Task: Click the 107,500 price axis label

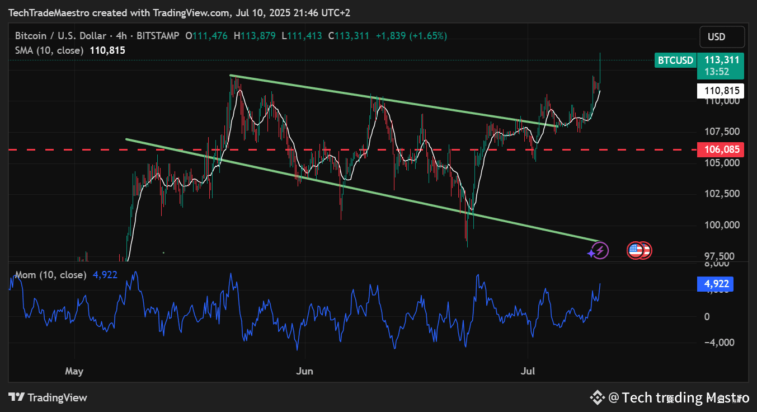Action: click(722, 132)
